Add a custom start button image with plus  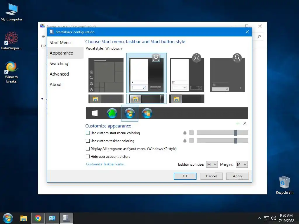(x=238, y=123)
